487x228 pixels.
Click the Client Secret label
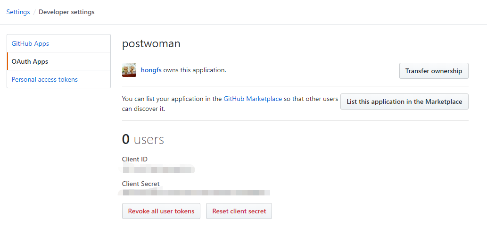tap(140, 184)
